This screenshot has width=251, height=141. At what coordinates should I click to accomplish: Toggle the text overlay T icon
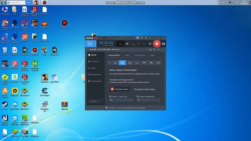144,44
